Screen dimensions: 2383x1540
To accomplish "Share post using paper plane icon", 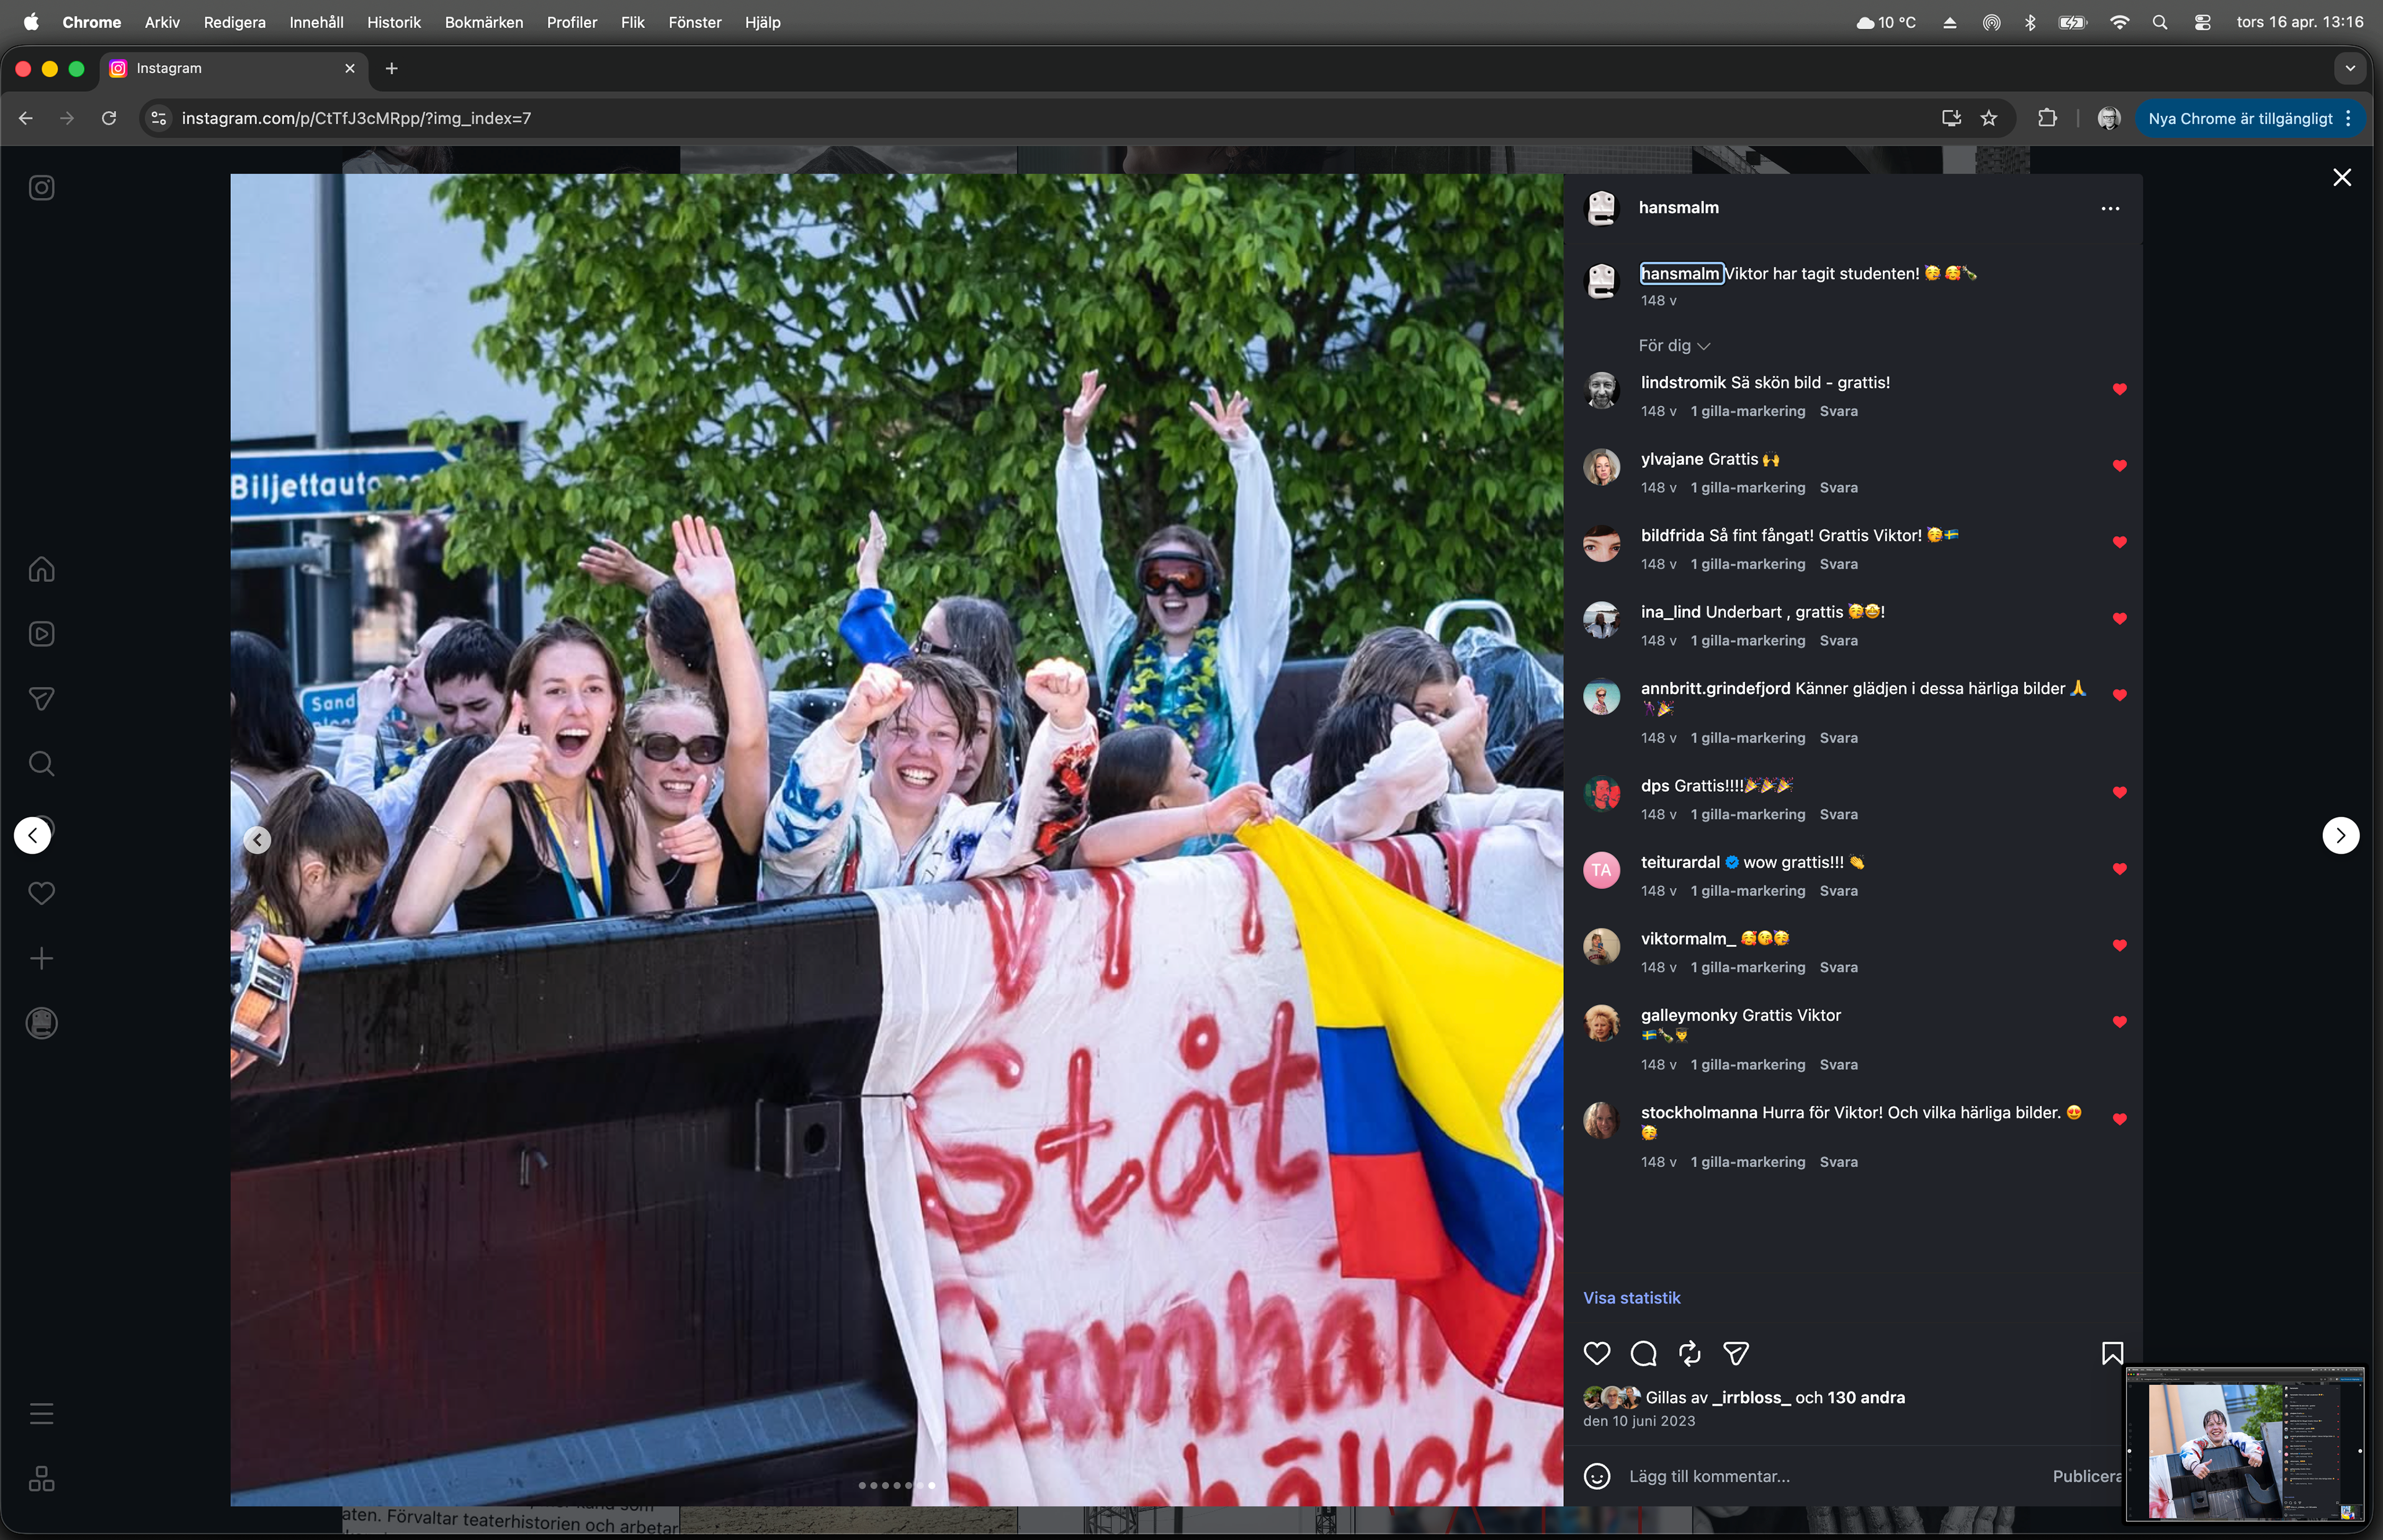I will click(x=1736, y=1353).
